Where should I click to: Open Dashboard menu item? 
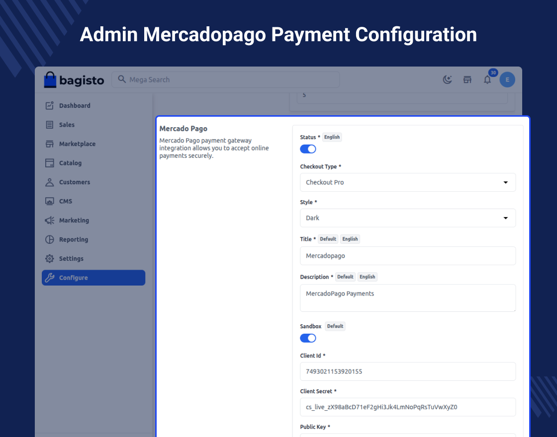(93, 105)
